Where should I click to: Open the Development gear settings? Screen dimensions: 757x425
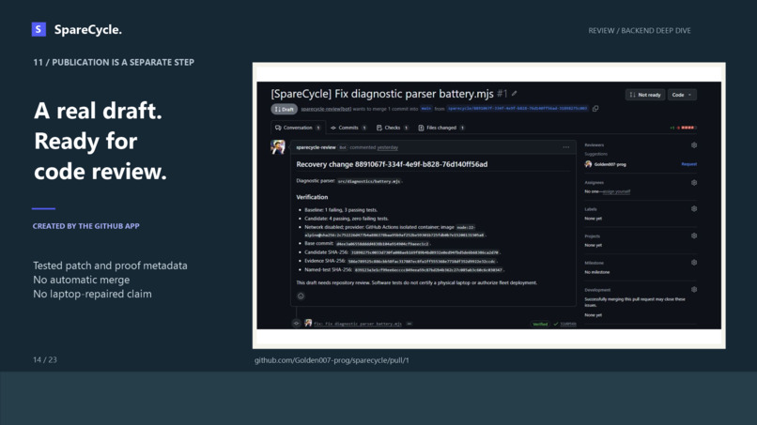click(x=694, y=290)
